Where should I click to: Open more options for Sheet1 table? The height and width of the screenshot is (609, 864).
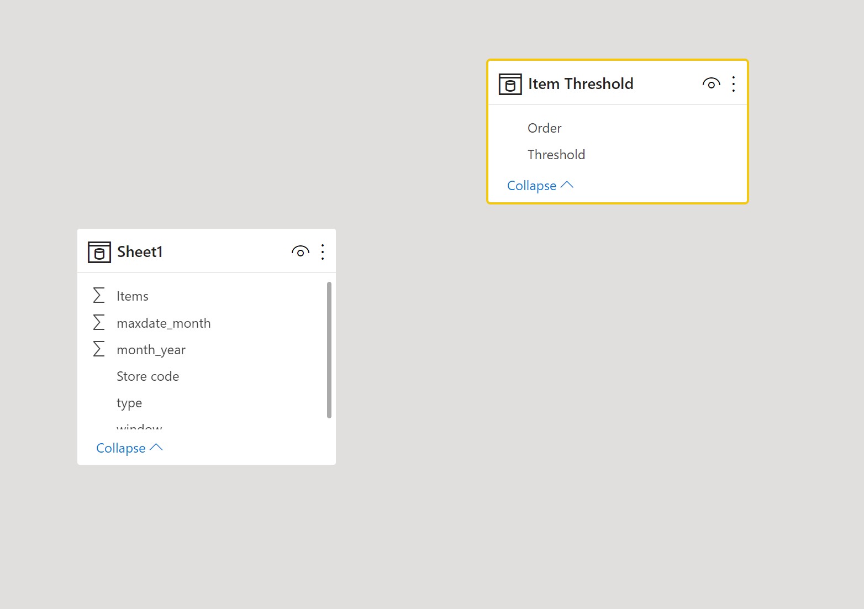[x=323, y=252]
